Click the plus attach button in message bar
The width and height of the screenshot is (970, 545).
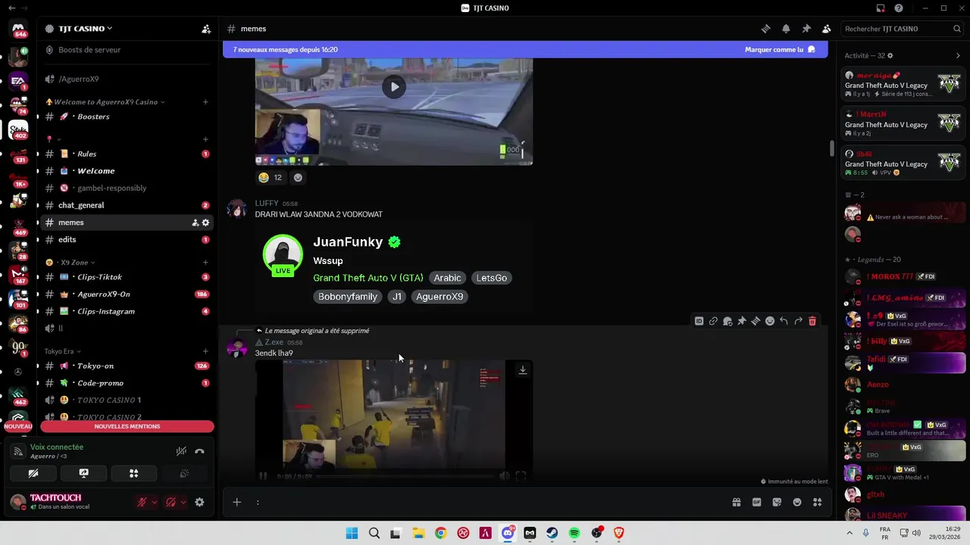point(236,502)
